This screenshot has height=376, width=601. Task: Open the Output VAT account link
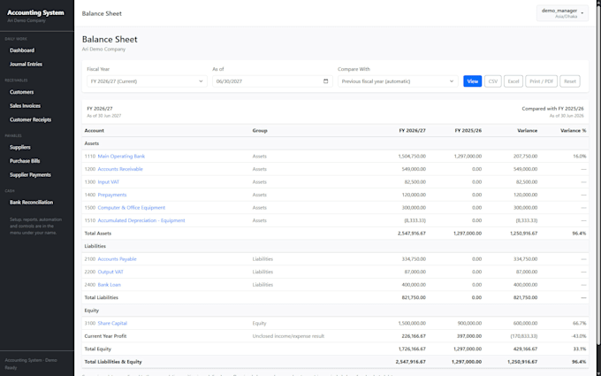point(110,272)
